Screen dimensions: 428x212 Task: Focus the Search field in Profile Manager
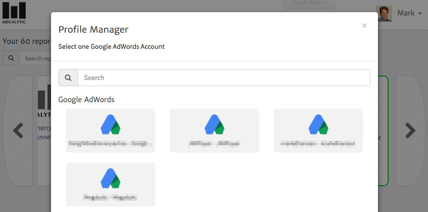click(x=224, y=78)
